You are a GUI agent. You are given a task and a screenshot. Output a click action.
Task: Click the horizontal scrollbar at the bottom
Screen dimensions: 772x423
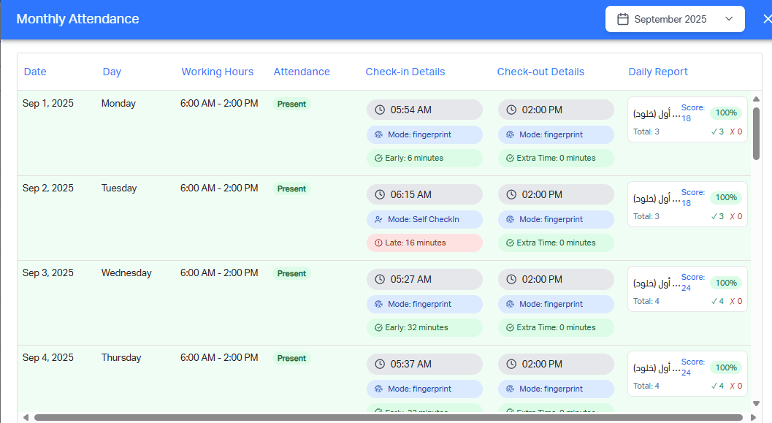pos(380,417)
